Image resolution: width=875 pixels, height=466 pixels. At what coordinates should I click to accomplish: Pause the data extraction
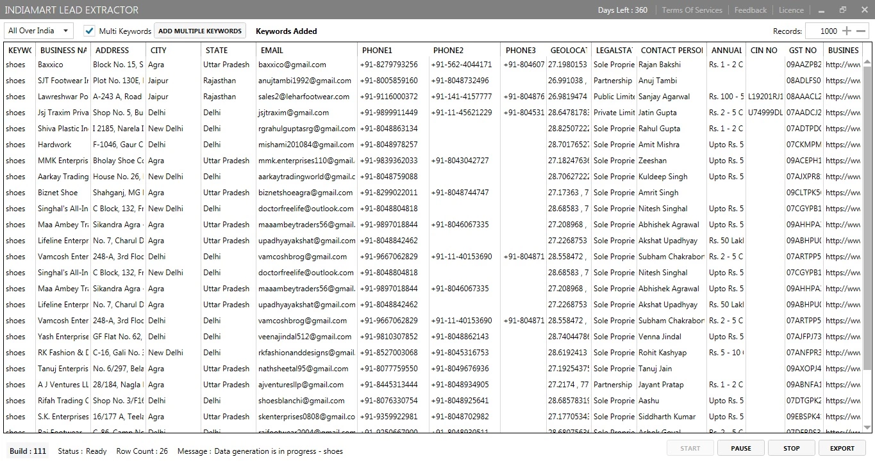(x=740, y=448)
